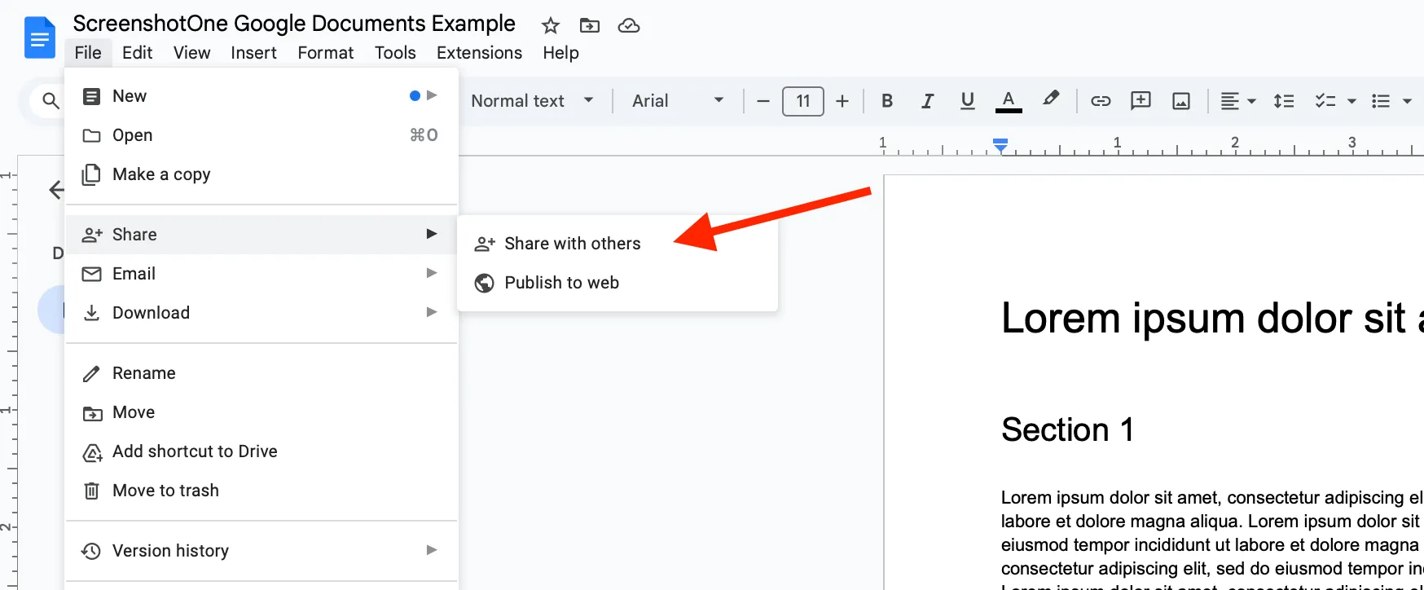Viewport: 1424px width, 590px height.
Task: Click the checklist icon
Action: pyautogui.click(x=1325, y=101)
